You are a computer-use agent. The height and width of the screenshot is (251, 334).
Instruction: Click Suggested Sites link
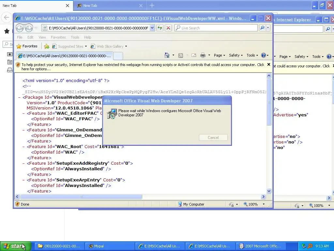tap(69, 46)
